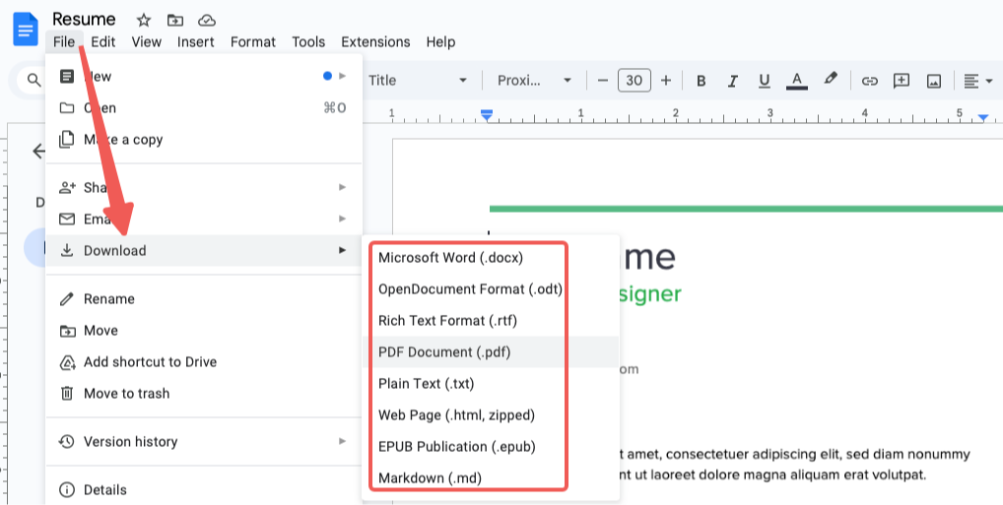Select the left indent marker on ruler

(x=487, y=115)
